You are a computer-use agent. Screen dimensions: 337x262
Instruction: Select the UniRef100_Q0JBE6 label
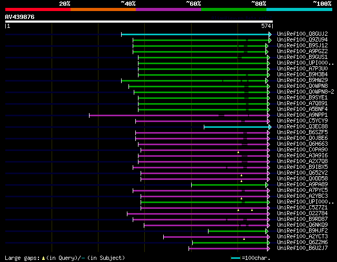[302, 138]
